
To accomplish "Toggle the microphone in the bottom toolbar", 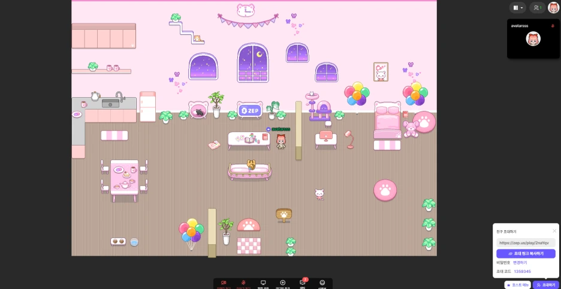I will pos(243,284).
